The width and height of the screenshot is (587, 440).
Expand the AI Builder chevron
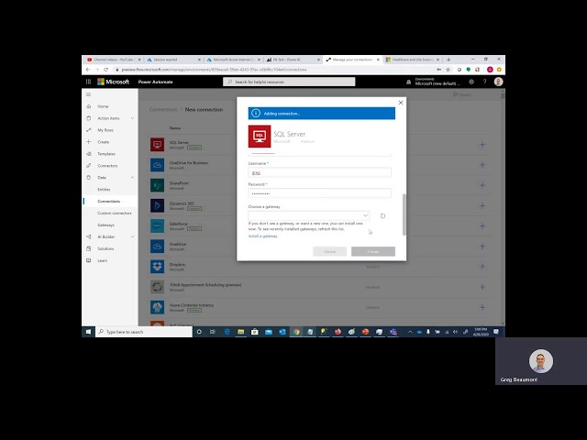132,236
